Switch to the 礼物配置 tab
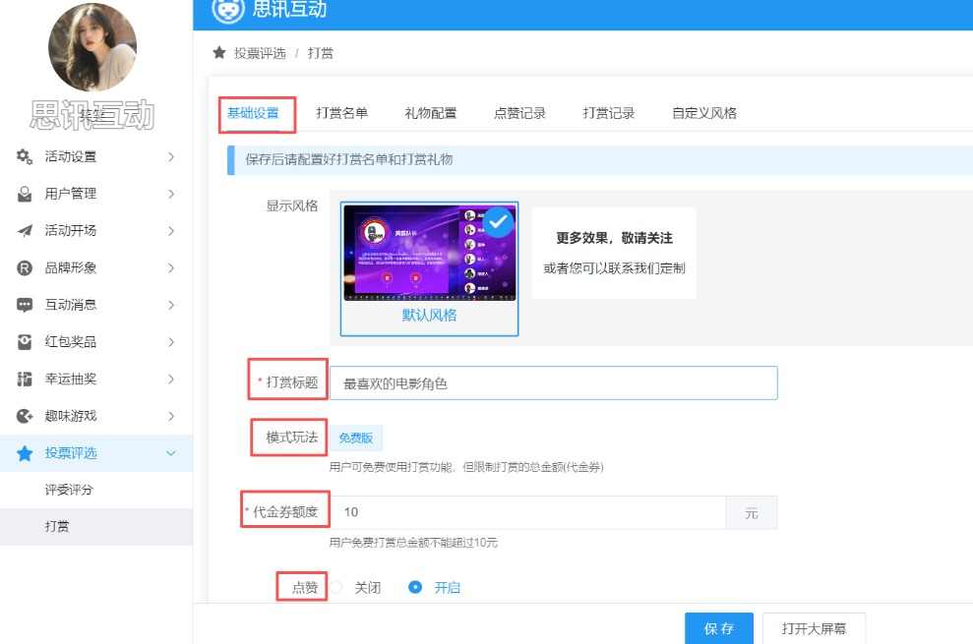 pos(430,113)
